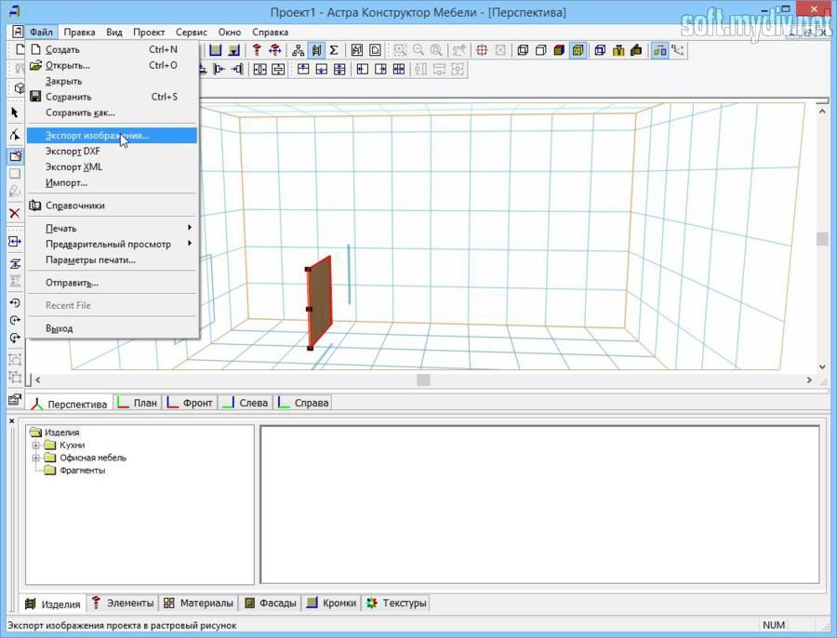Image resolution: width=837 pixels, height=638 pixels.
Task: Click the Sigma summary toolbar icon
Action: pyautogui.click(x=334, y=50)
